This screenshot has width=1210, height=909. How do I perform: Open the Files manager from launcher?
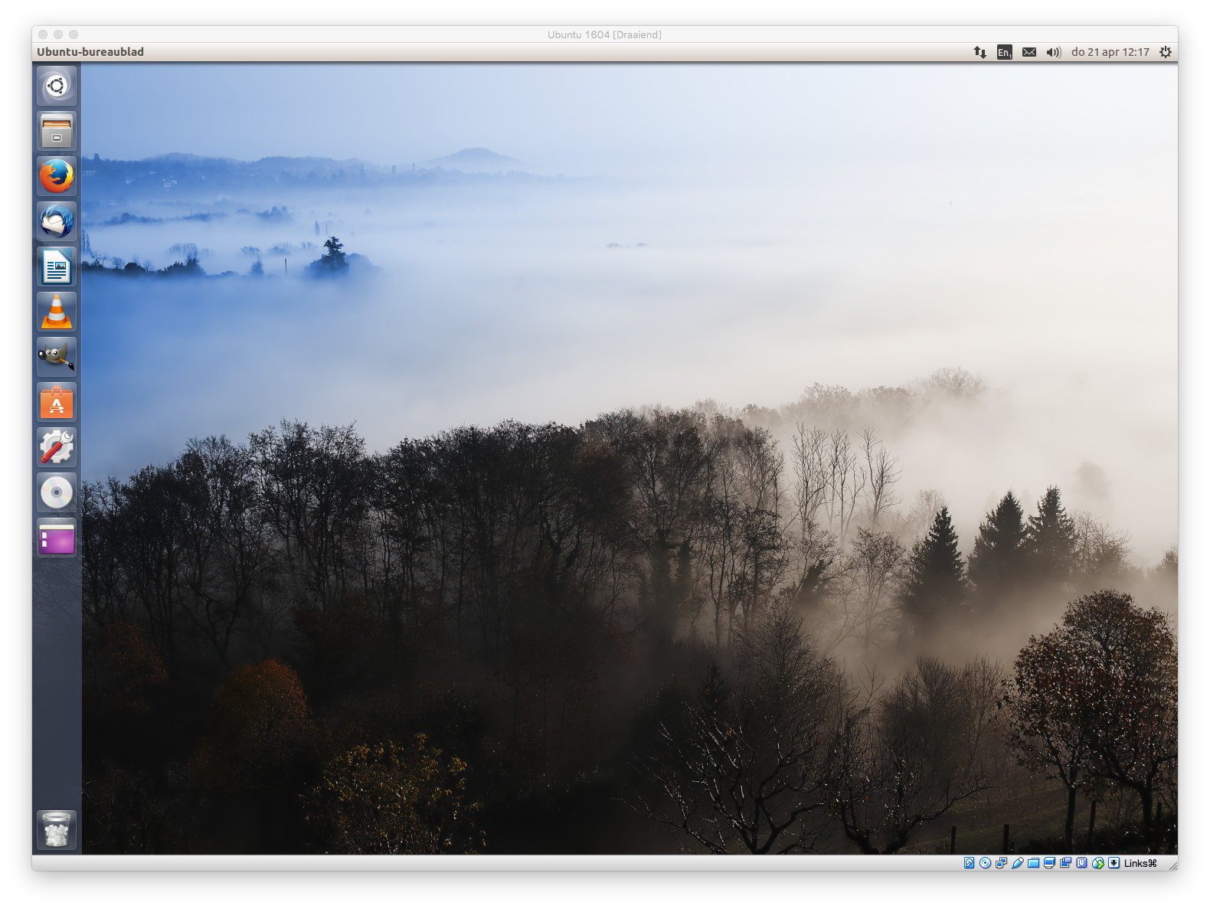point(57,131)
